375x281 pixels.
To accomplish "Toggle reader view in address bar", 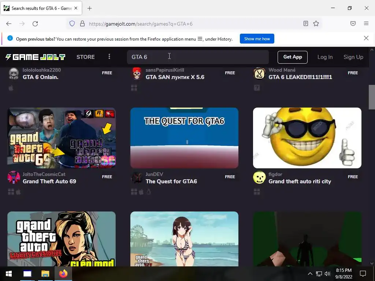I will coord(306,23).
